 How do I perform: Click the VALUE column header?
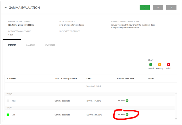point(151,79)
